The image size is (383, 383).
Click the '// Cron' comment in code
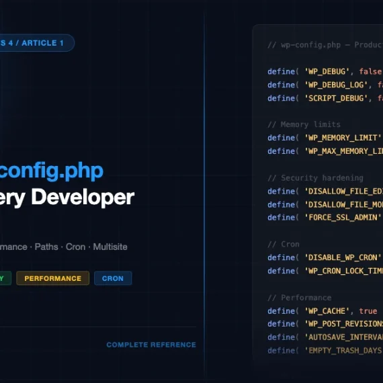[x=284, y=245]
